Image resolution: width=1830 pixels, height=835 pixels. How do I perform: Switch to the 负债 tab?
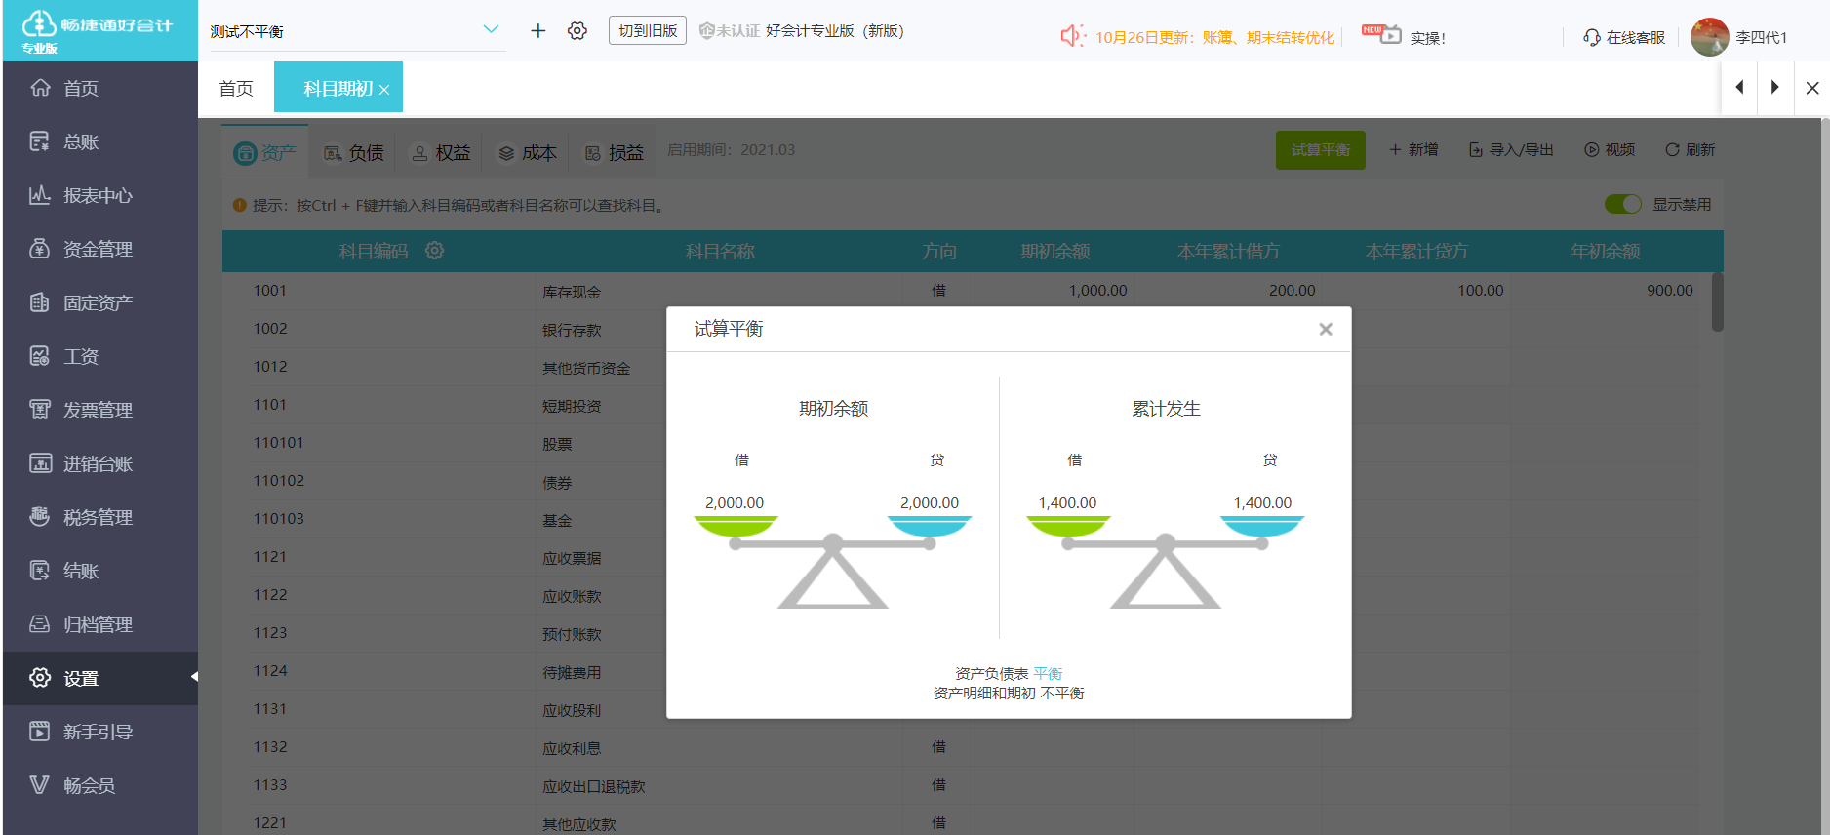click(354, 153)
